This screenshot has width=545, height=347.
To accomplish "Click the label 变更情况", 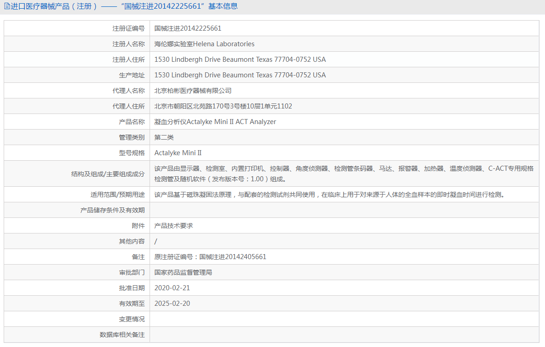I will [x=131, y=320].
